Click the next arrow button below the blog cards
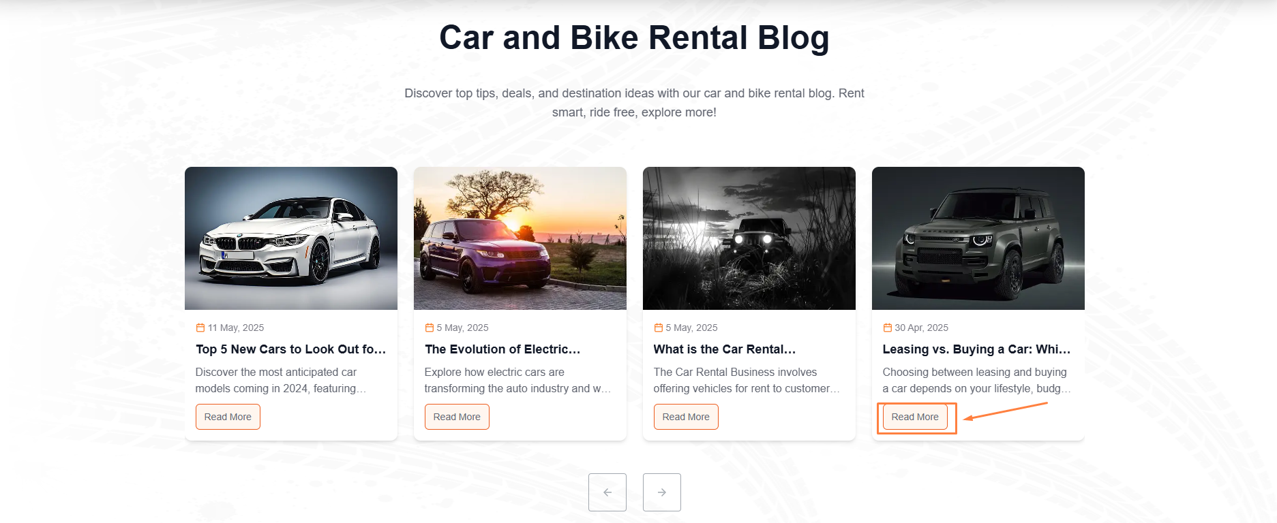 661,492
